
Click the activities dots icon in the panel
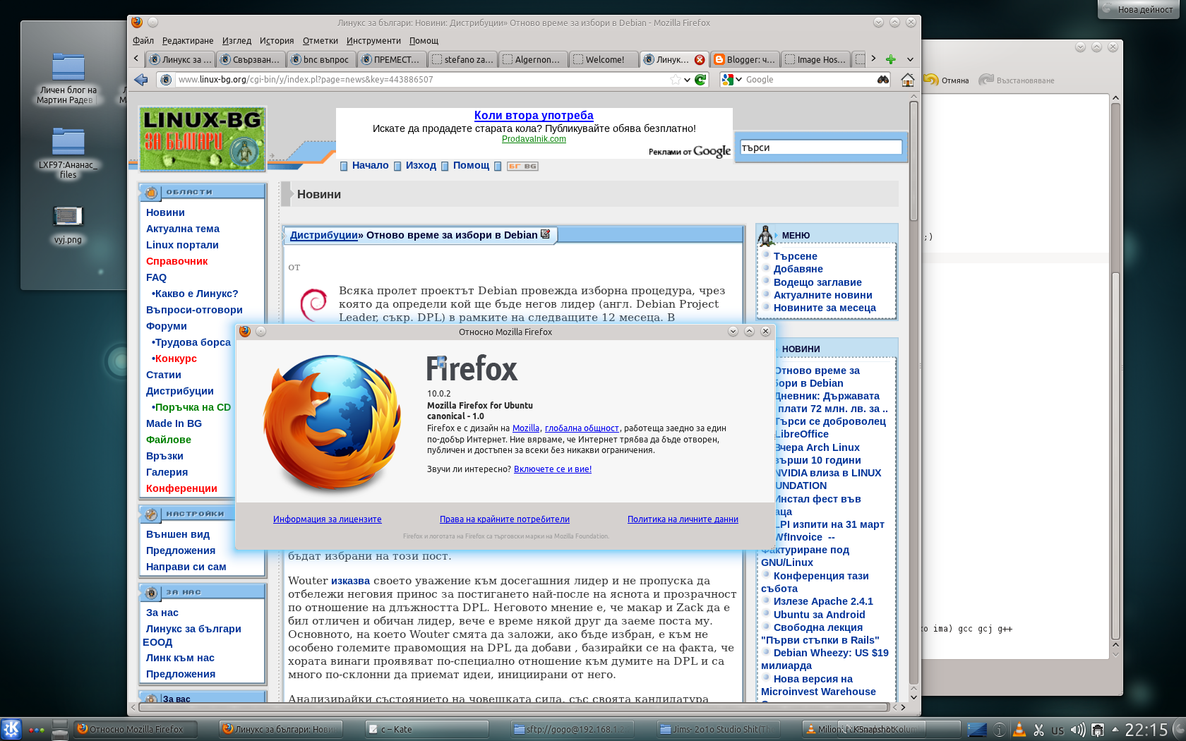[x=37, y=730]
